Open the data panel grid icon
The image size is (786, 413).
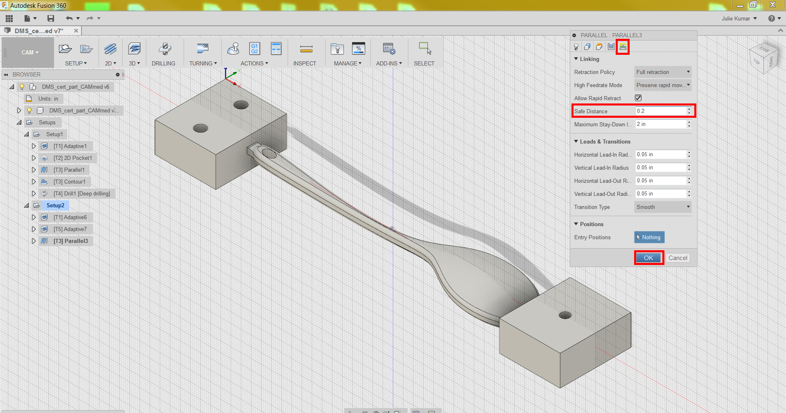9,18
